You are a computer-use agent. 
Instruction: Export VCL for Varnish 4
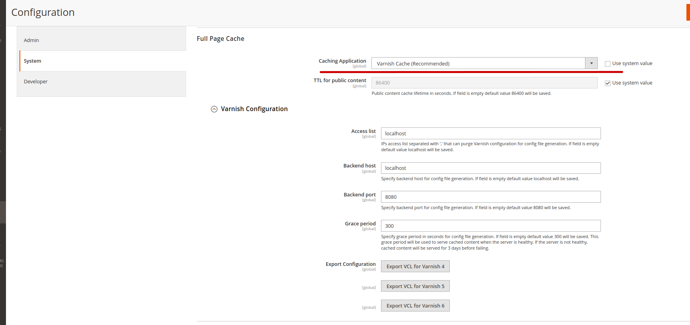click(x=415, y=267)
